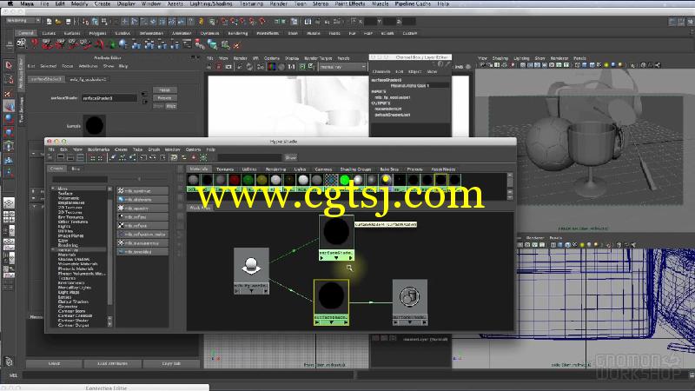Click the mib_fg_occlusion node in the work area
This screenshot has height=391, width=695.
(251, 270)
